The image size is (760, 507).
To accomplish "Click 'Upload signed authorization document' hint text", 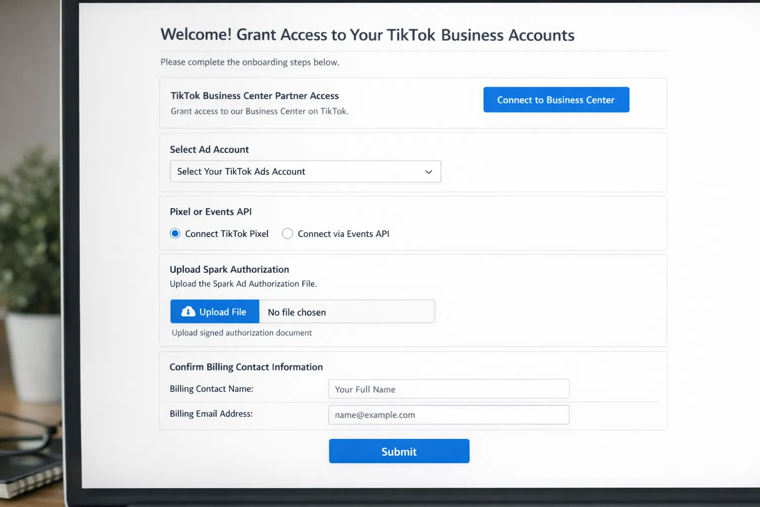I will 241,333.
